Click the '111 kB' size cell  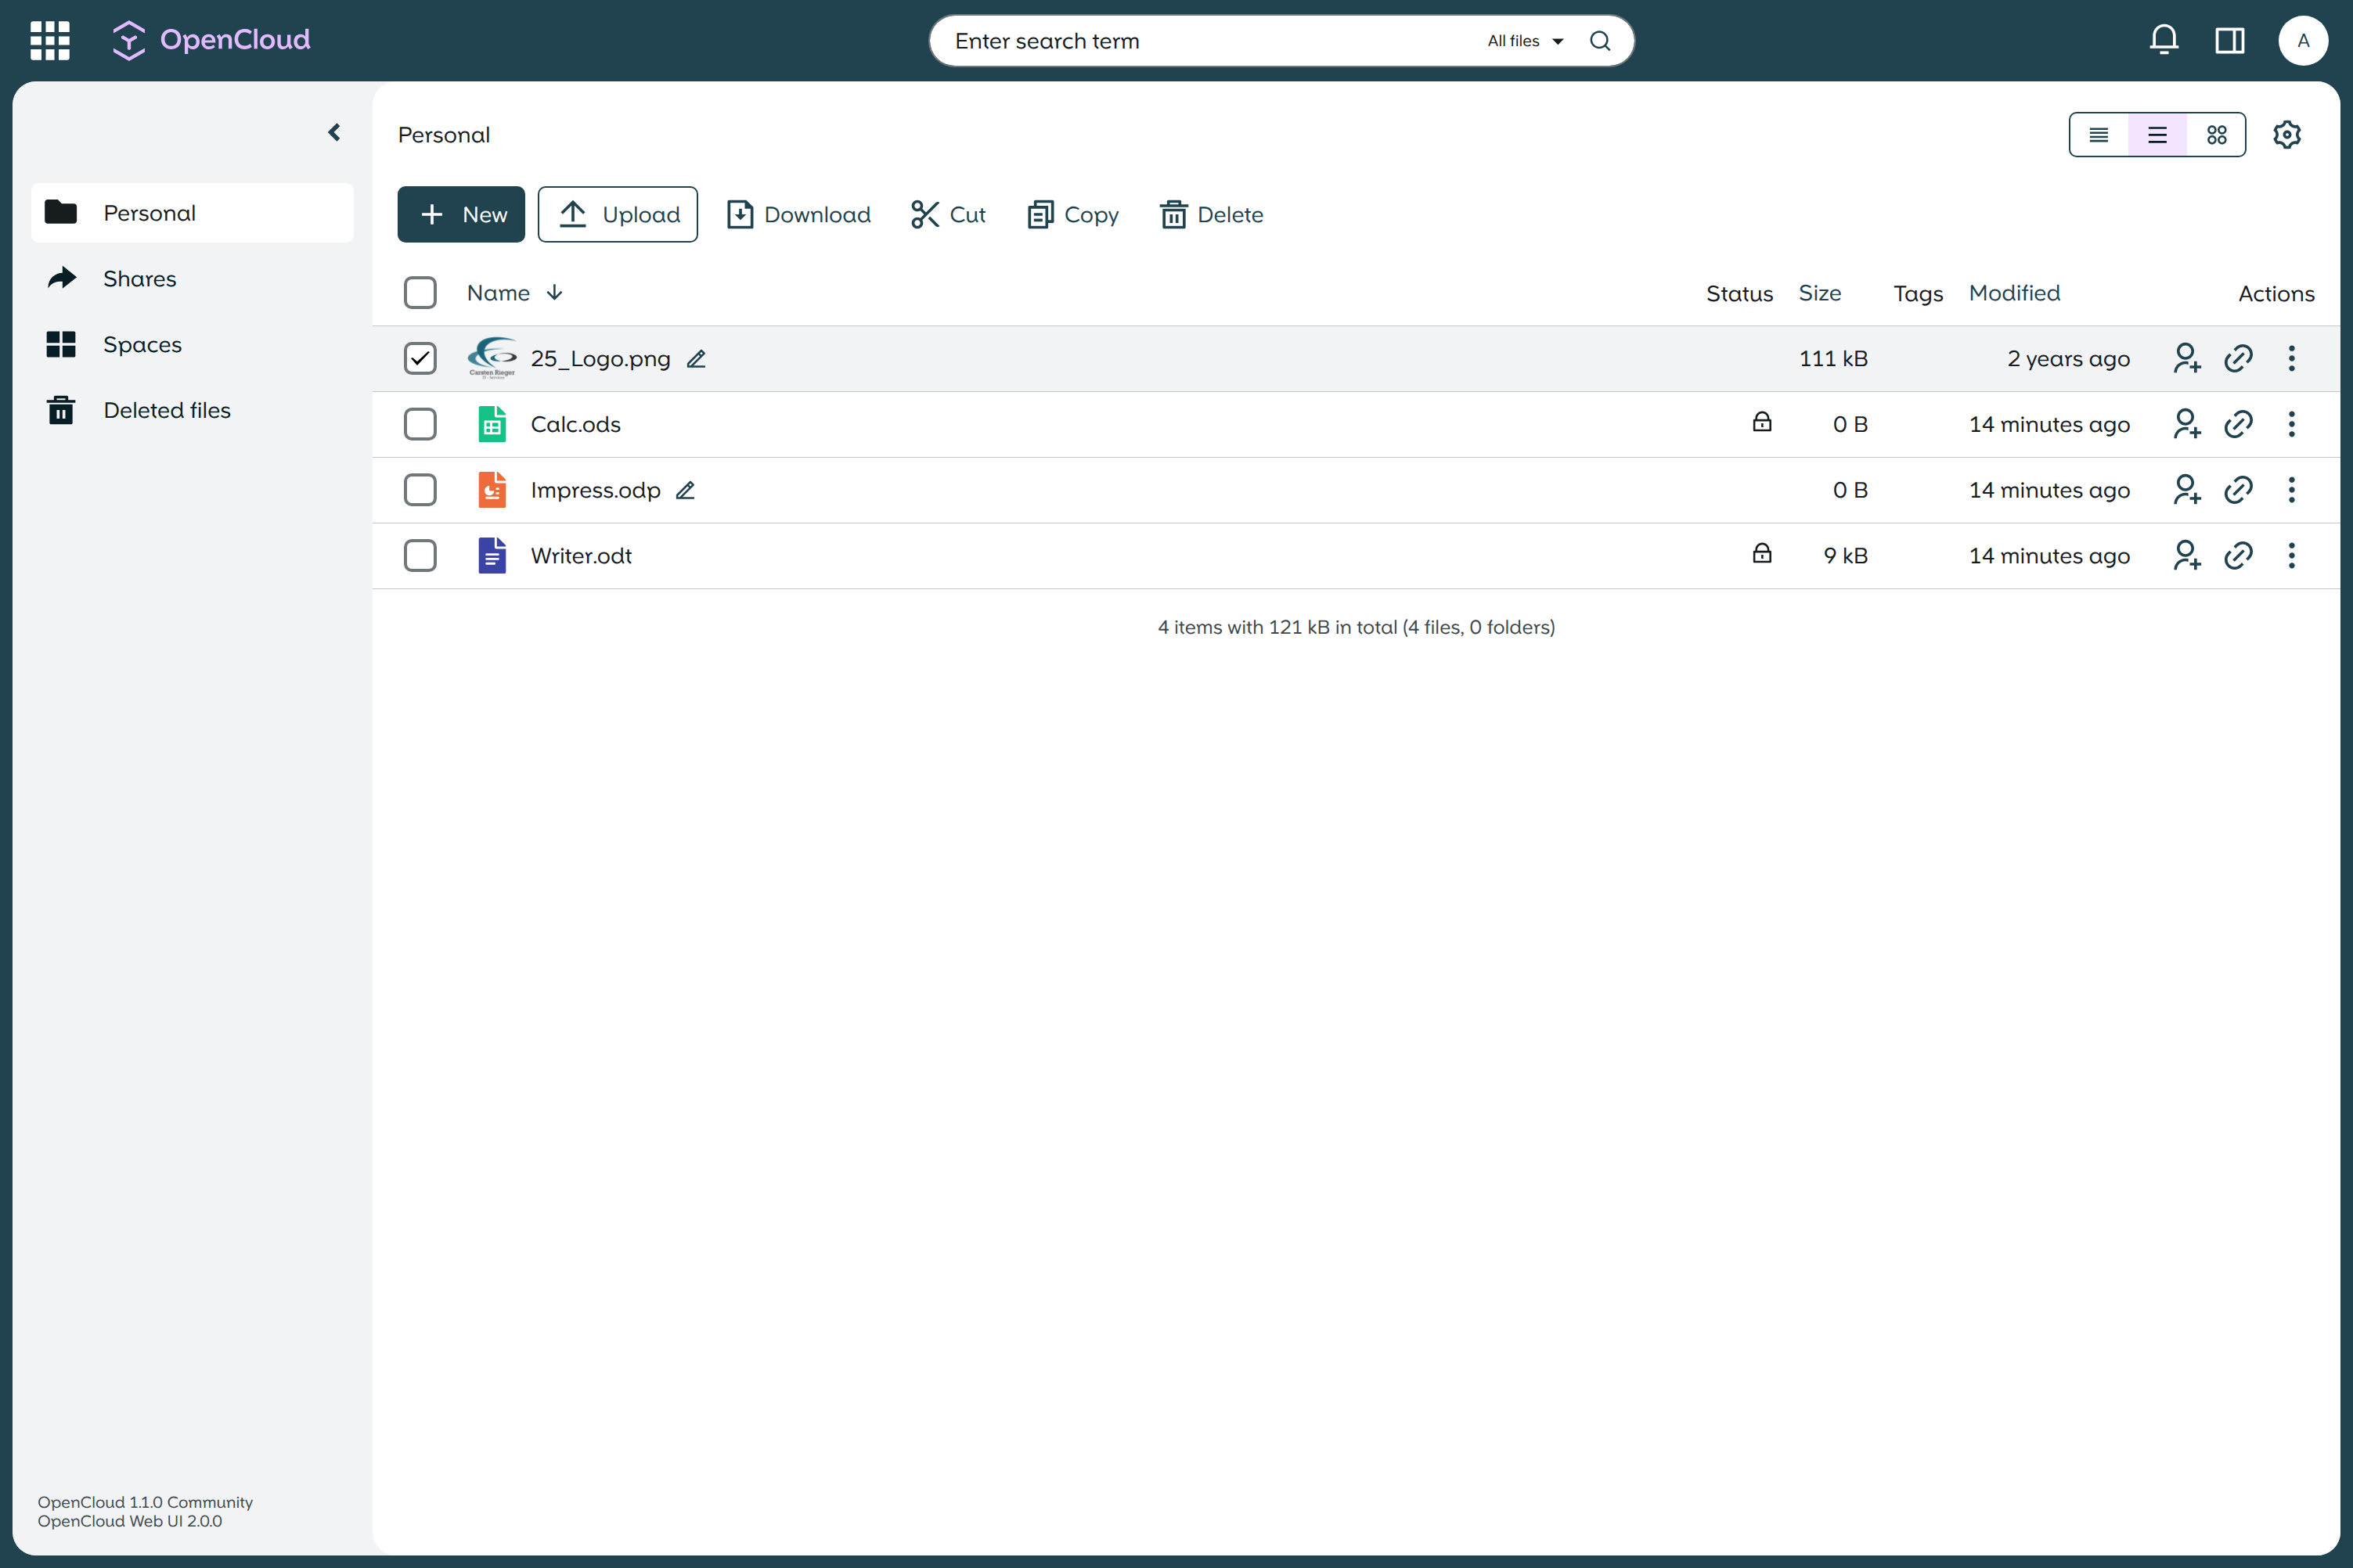tap(1832, 358)
